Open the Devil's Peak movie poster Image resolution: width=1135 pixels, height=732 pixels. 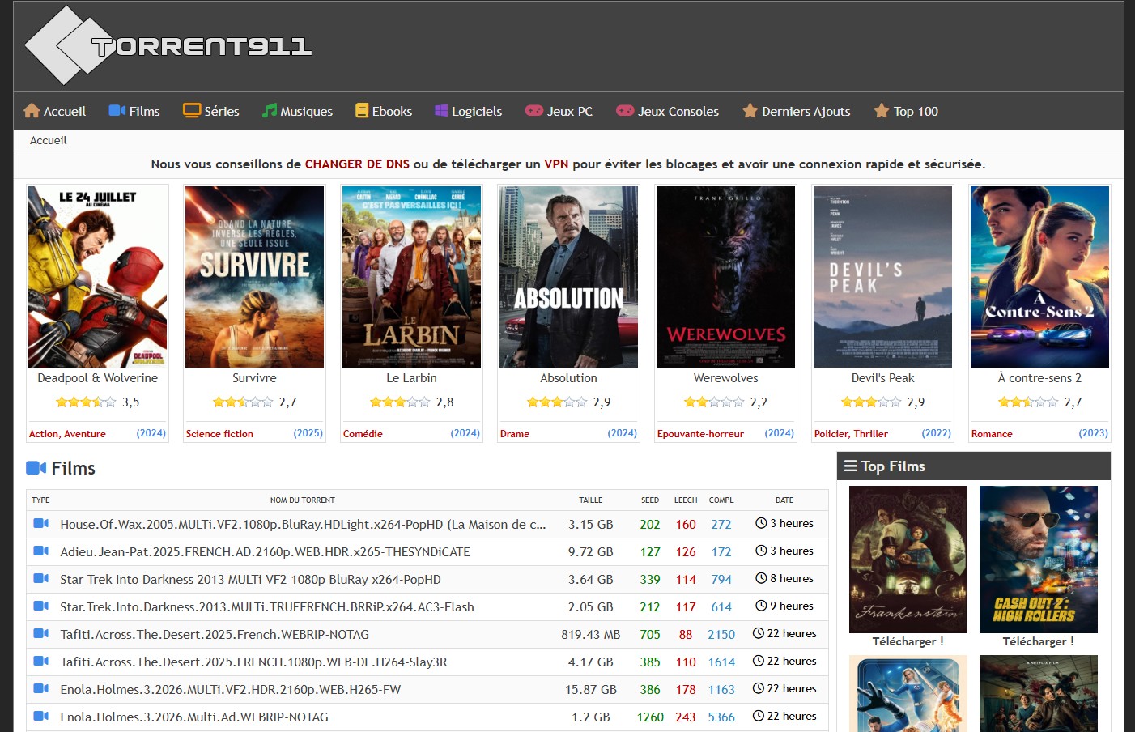882,277
